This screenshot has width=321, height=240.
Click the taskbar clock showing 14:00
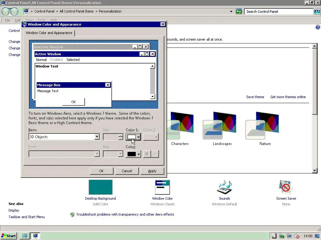(308, 236)
